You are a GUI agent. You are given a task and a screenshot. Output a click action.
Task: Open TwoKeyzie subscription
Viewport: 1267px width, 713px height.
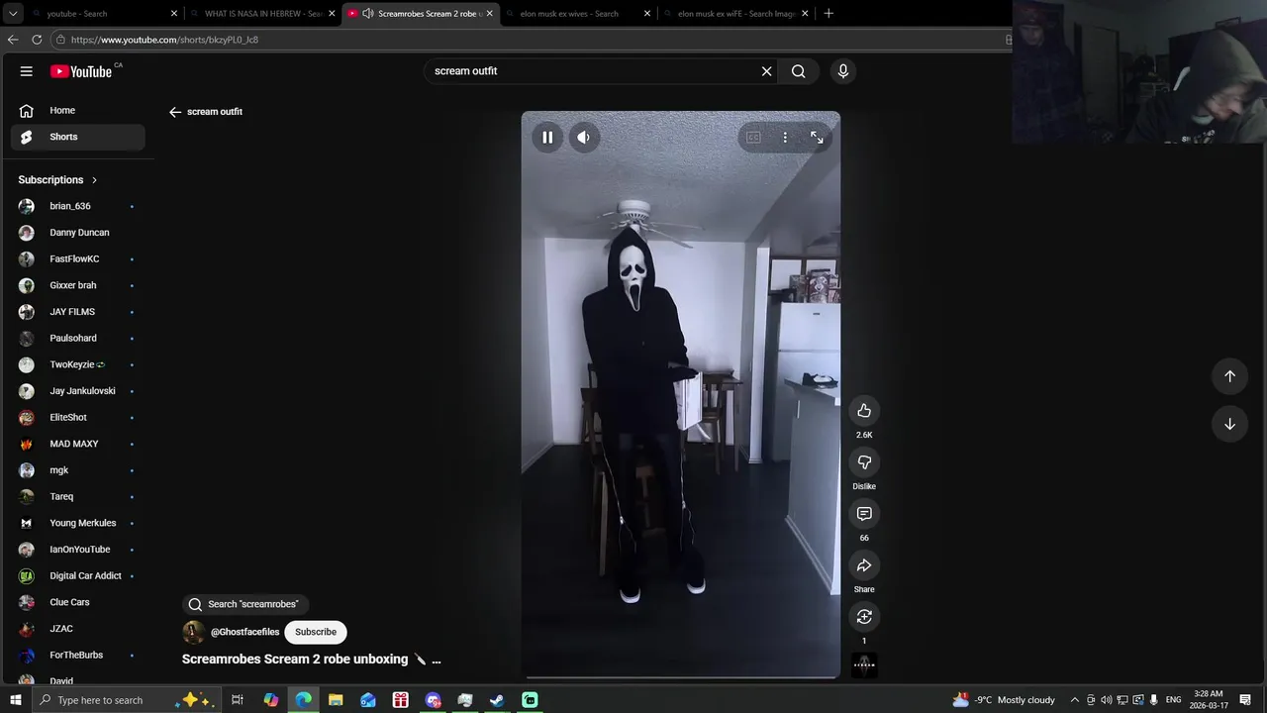[x=77, y=364]
